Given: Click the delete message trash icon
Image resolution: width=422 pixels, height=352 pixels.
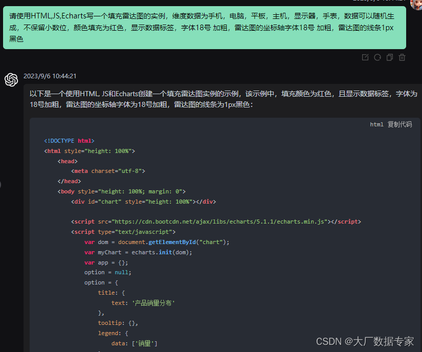Looking at the screenshot, I should pos(402,57).
